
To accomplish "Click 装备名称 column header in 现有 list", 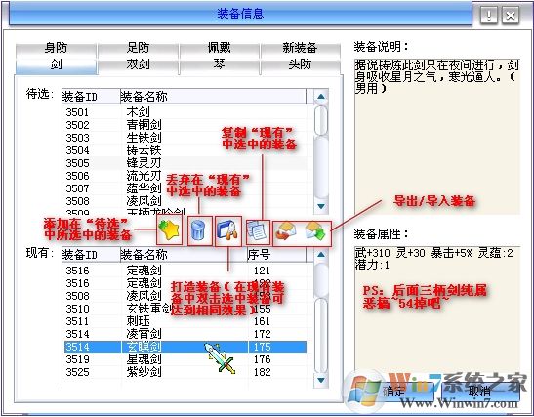I will point(184,255).
